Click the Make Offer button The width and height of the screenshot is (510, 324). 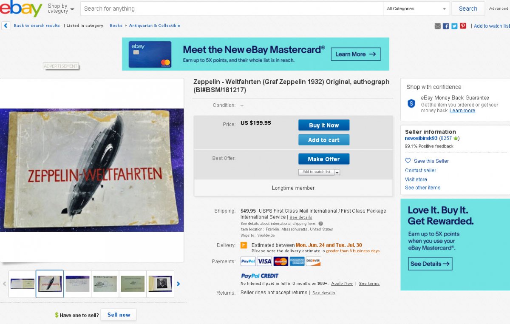pos(324,159)
